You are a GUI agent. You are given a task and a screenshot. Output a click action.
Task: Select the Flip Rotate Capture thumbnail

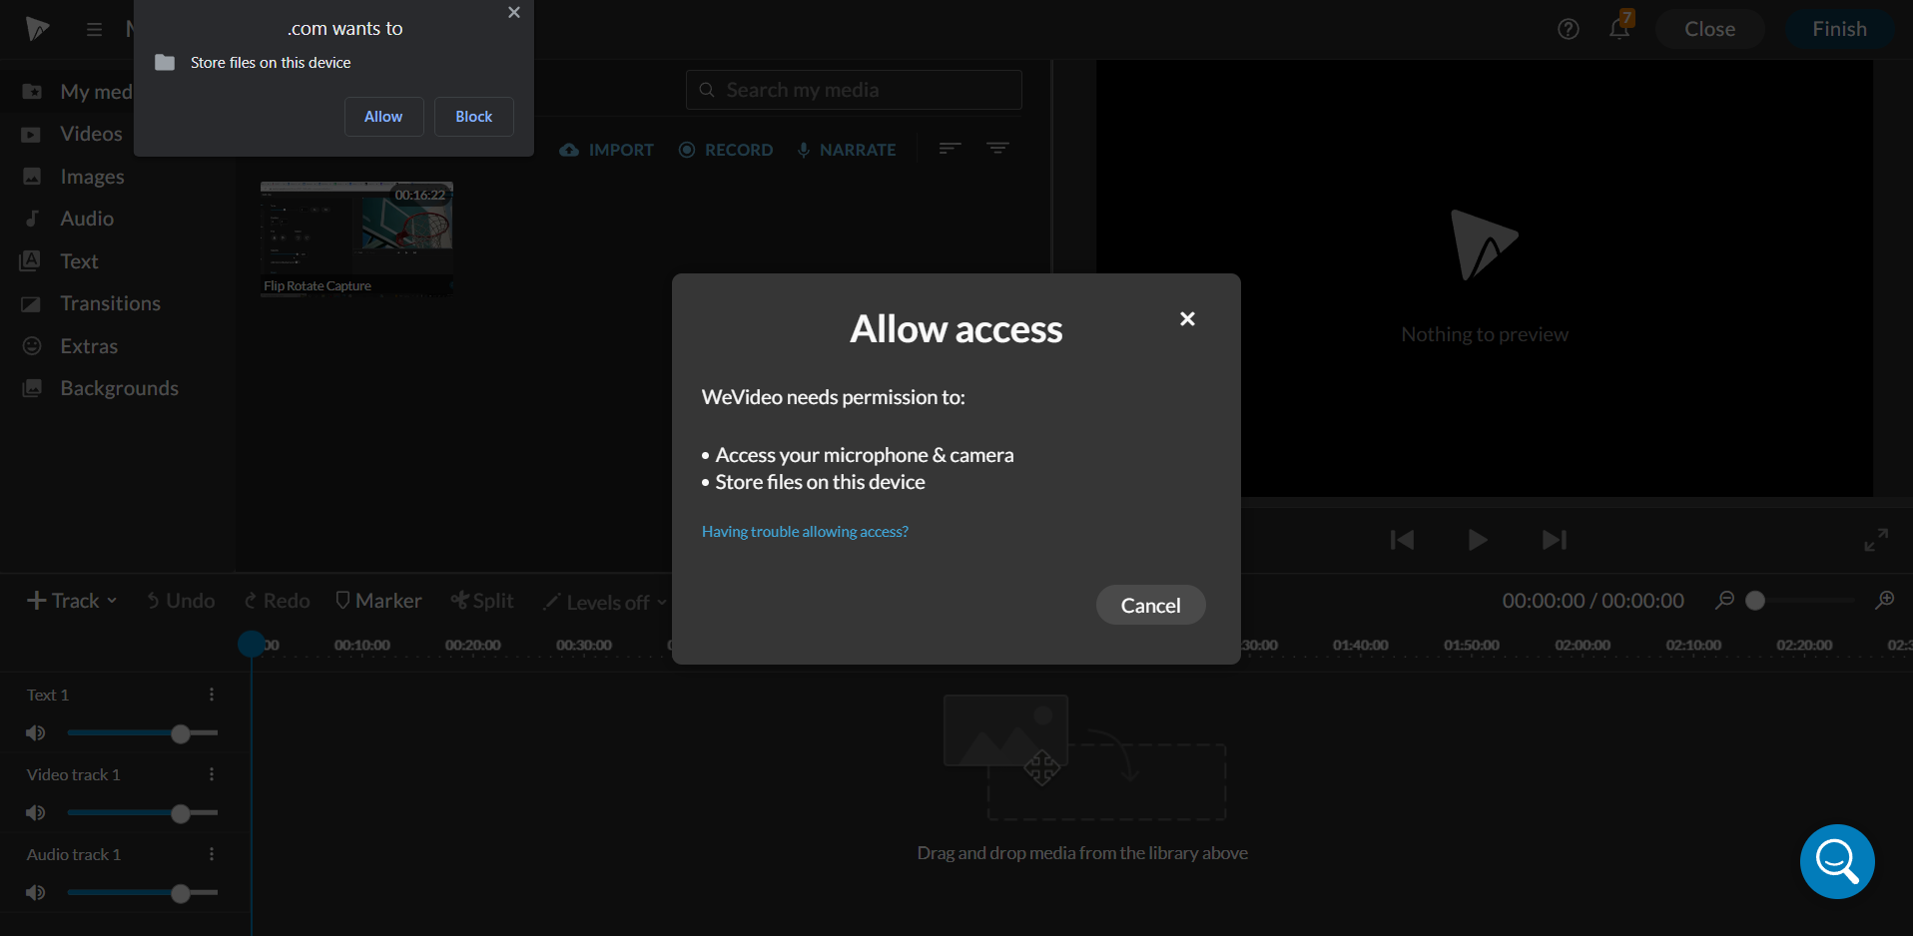(356, 238)
